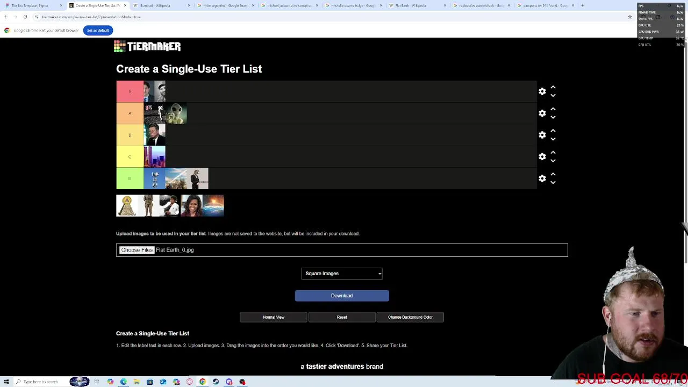Click Change Background Color button
The height and width of the screenshot is (387, 688).
click(410, 317)
